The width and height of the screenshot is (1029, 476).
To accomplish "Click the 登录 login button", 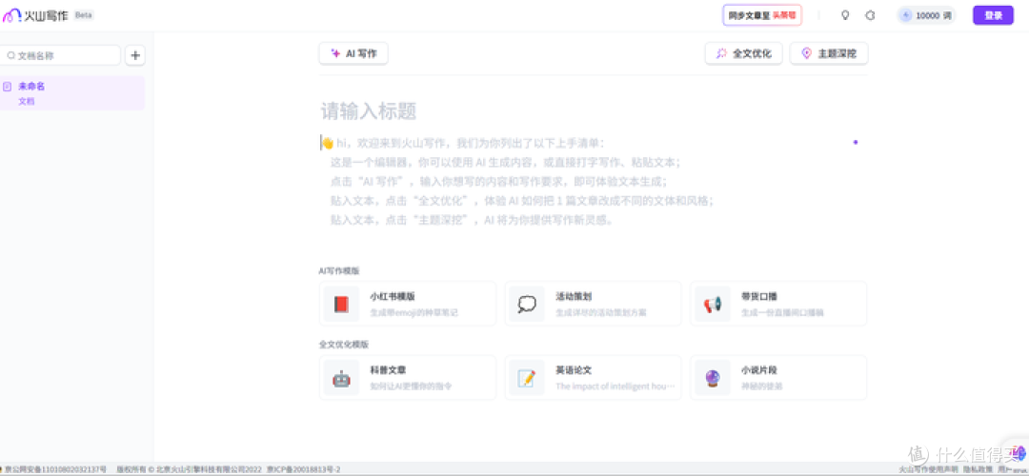I will tap(994, 15).
